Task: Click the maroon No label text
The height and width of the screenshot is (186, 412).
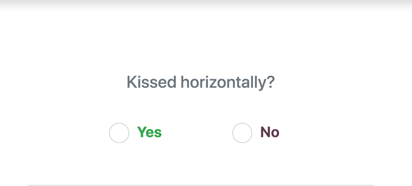Action: [270, 132]
